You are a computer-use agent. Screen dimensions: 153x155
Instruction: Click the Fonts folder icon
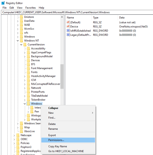(28, 72)
